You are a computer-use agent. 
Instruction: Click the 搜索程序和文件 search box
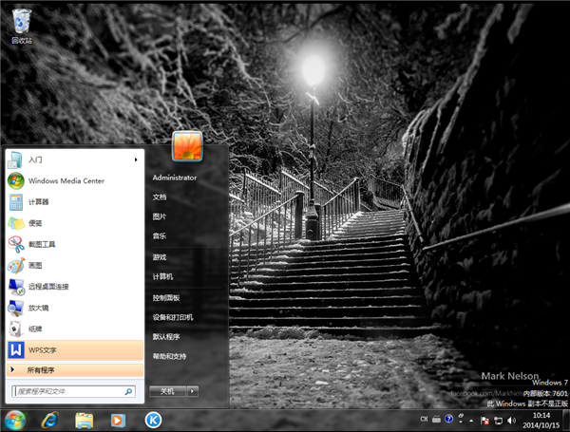pos(66,390)
